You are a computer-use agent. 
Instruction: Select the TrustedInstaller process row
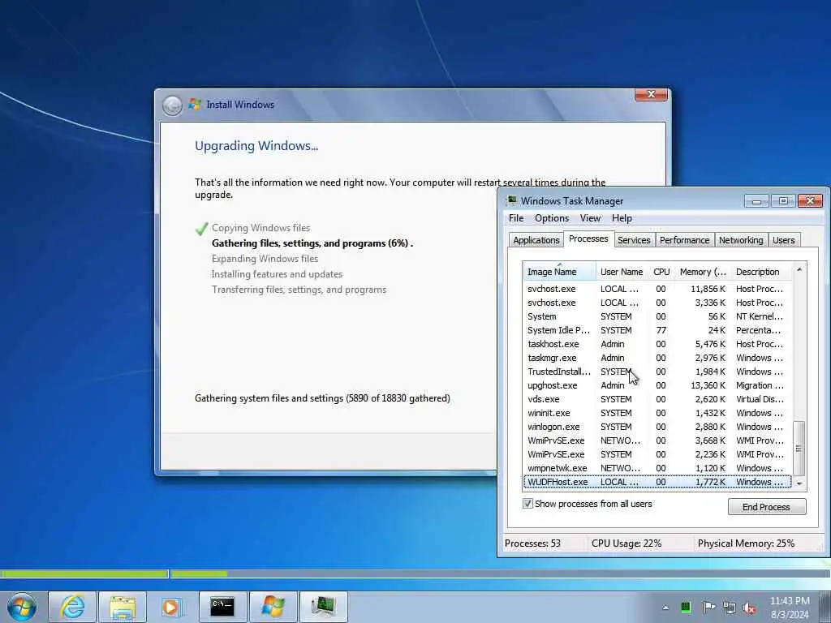pos(657,372)
